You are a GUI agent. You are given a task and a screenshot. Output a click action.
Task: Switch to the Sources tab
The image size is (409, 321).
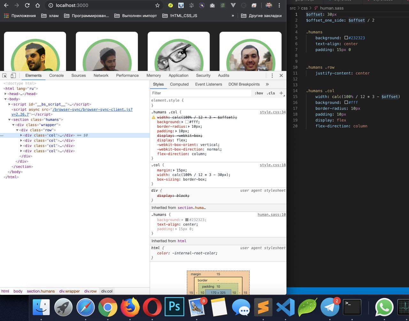coord(79,76)
